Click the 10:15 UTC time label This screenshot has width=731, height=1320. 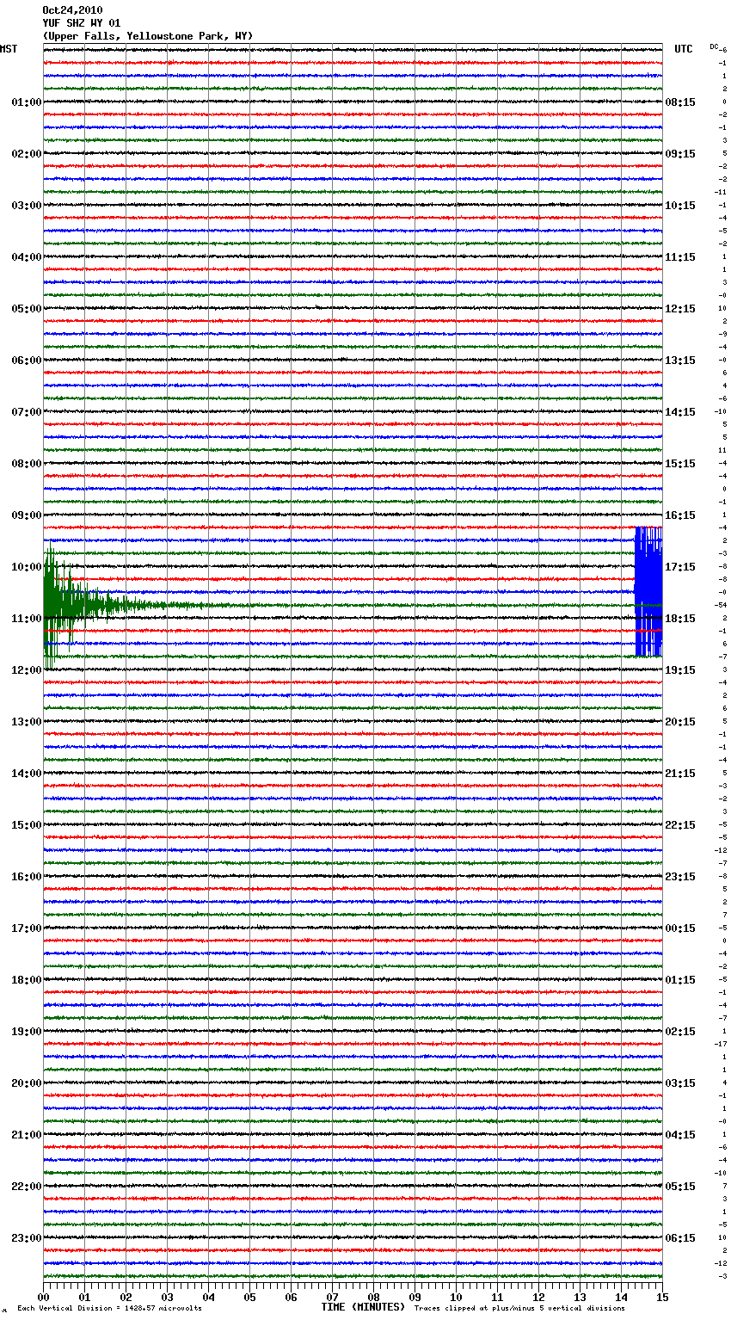click(680, 206)
